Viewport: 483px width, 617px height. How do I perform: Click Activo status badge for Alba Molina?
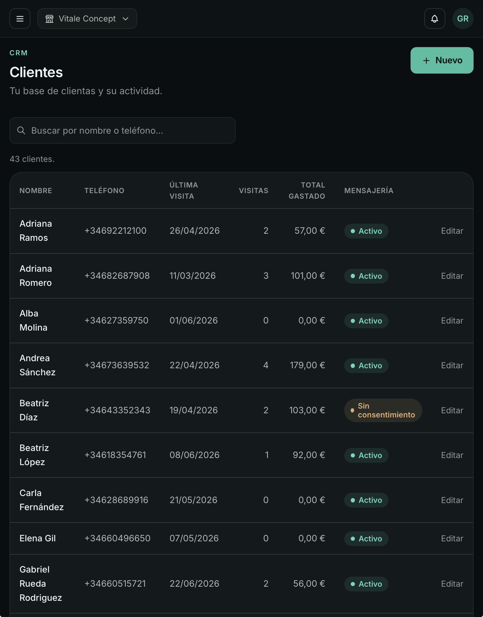[x=366, y=321]
